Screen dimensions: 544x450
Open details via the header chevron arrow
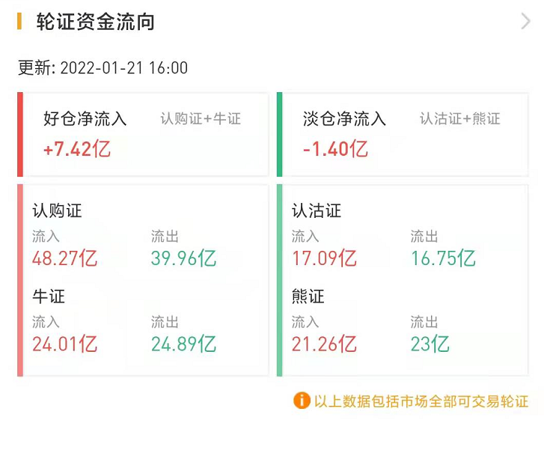[x=525, y=22]
